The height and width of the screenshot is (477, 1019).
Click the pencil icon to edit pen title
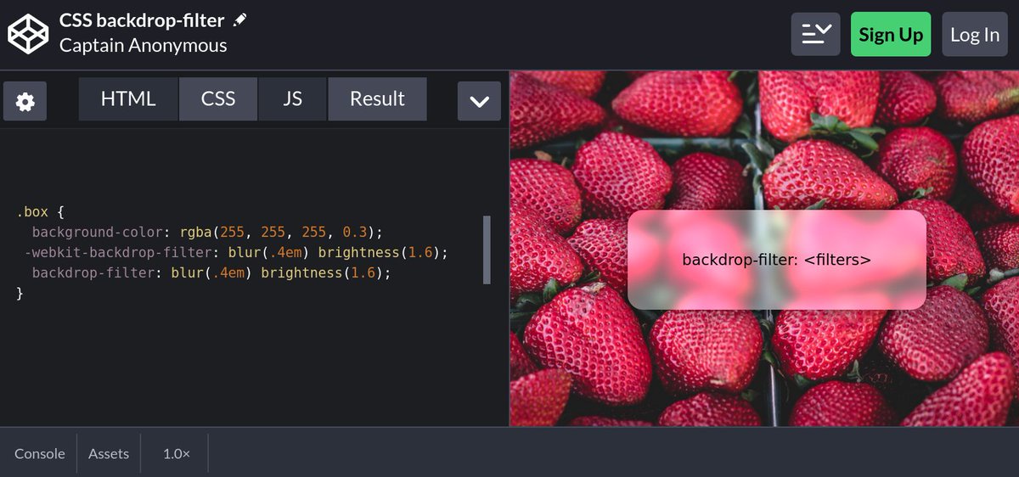click(240, 20)
